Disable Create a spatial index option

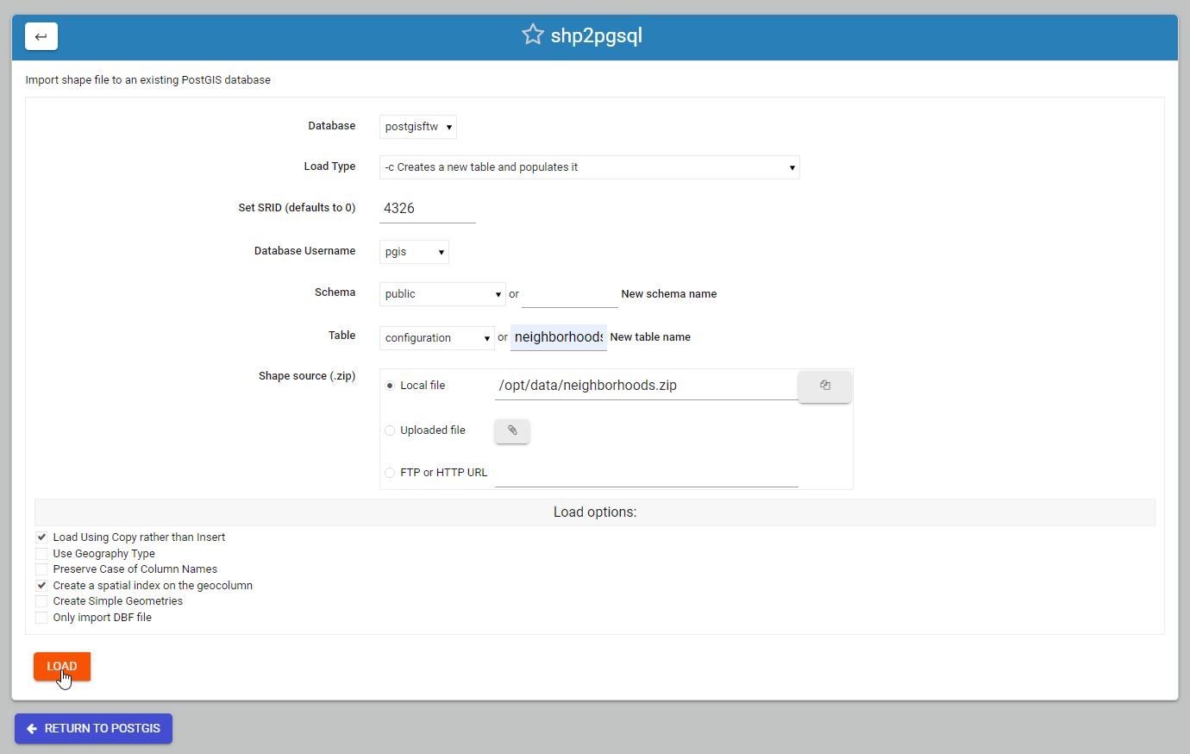coord(41,586)
